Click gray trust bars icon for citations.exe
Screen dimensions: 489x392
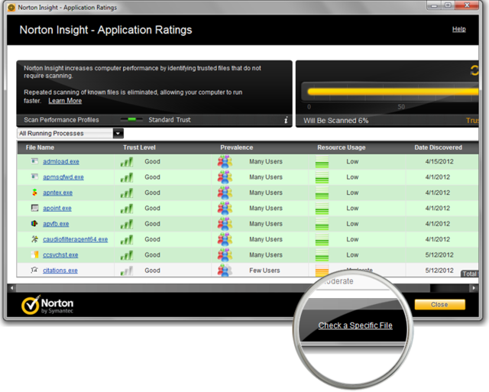click(127, 271)
